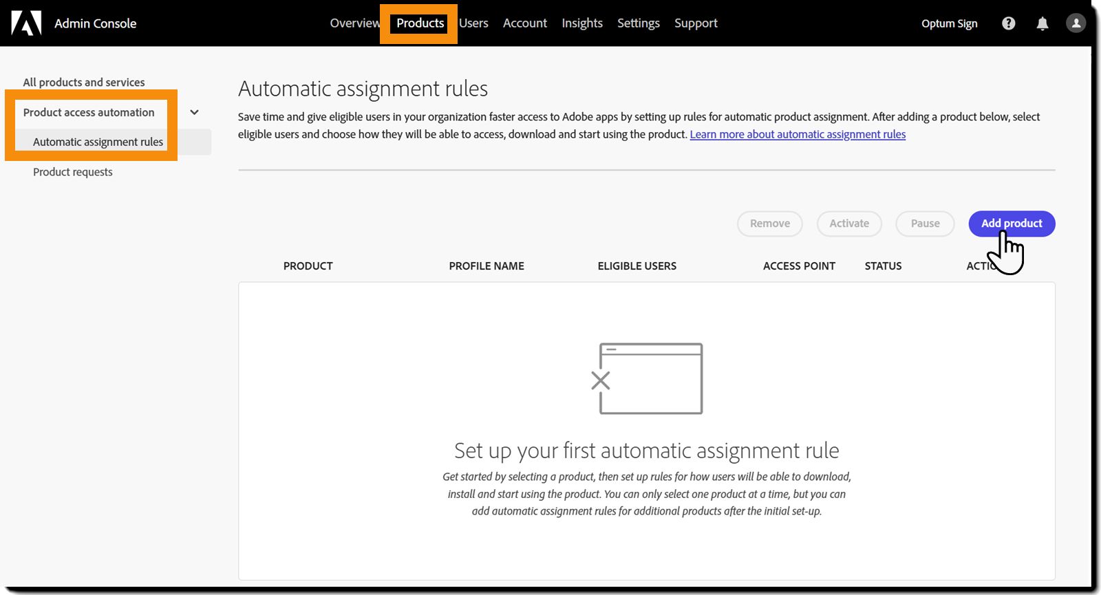Go to the Overview tab
Screen dimensions: 1101x595
(x=354, y=23)
